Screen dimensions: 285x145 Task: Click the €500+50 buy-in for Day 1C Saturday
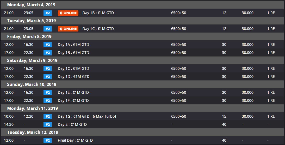coord(178,68)
